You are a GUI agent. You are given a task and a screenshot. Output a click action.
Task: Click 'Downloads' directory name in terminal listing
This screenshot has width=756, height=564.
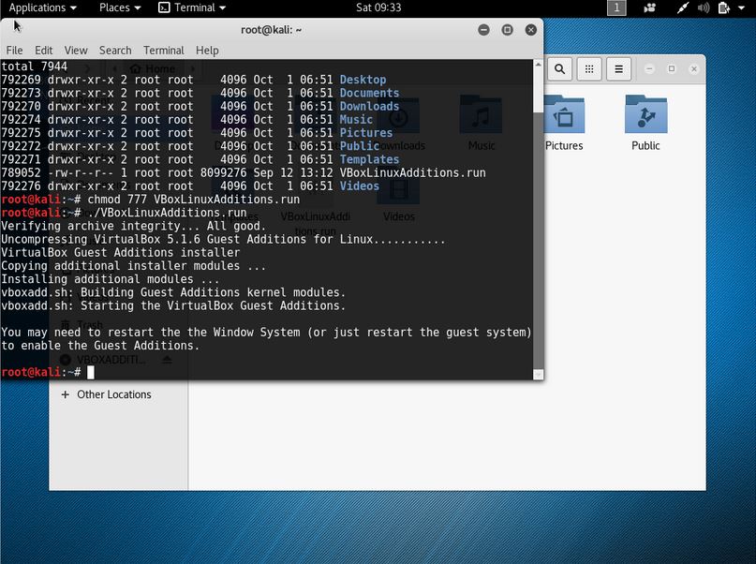(369, 106)
